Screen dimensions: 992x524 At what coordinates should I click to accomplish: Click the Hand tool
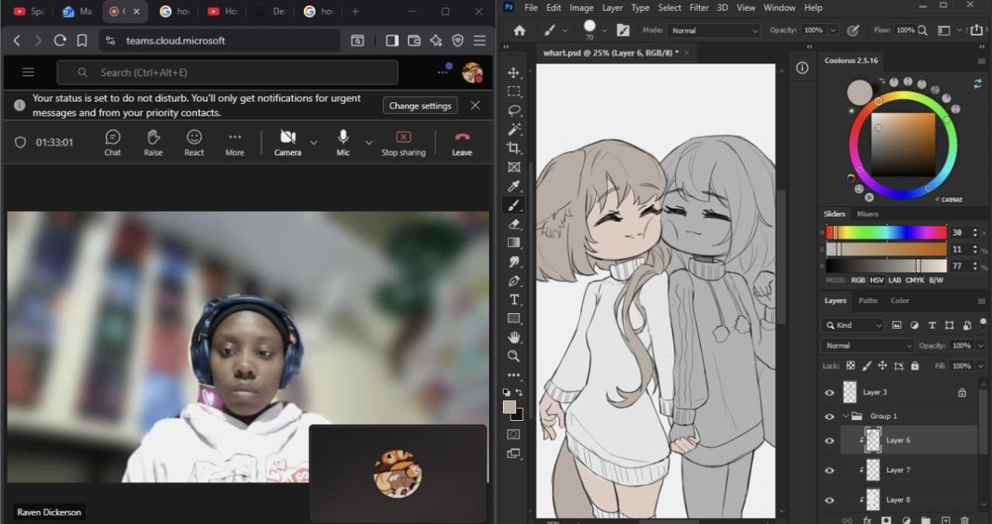514,337
